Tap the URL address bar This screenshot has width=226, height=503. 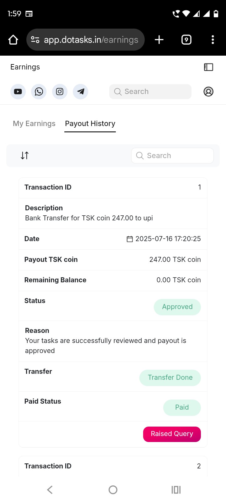pos(85,40)
